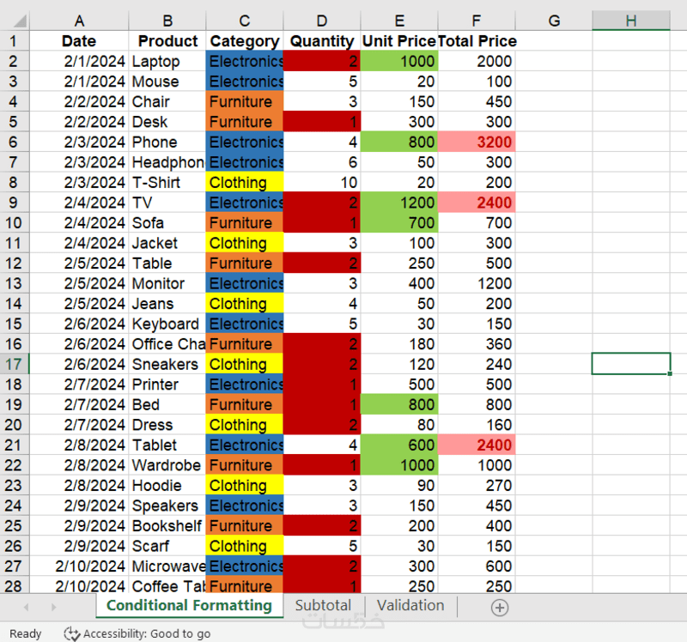Select column H header
This screenshot has width=687, height=642.
point(631,21)
